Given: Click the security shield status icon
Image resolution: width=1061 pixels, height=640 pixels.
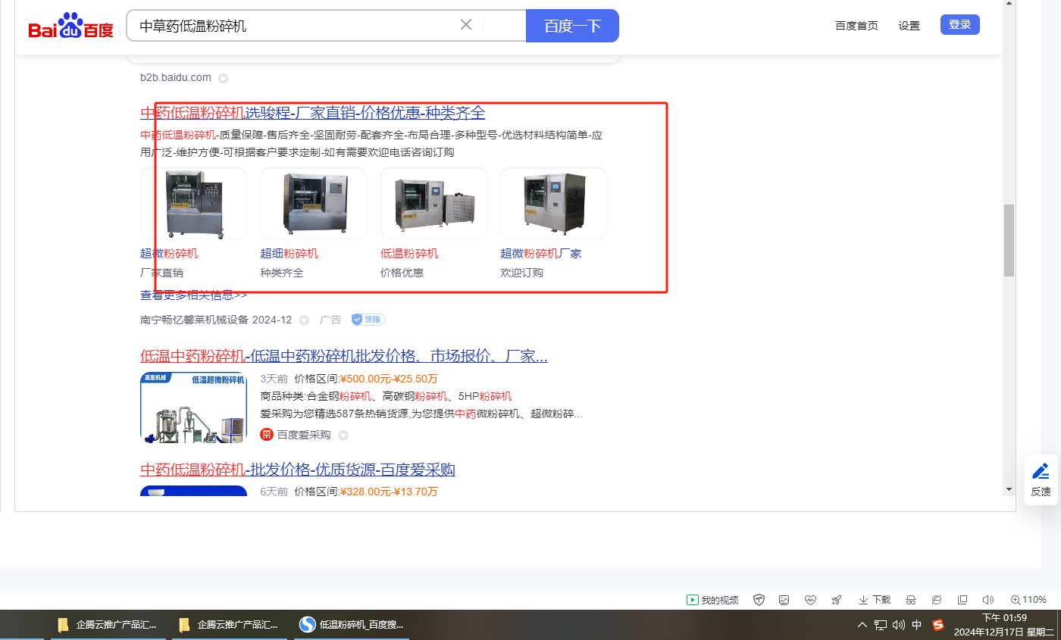Looking at the screenshot, I should click(x=759, y=600).
